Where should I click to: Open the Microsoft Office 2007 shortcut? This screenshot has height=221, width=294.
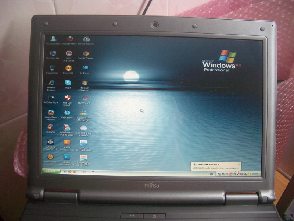coord(85,83)
